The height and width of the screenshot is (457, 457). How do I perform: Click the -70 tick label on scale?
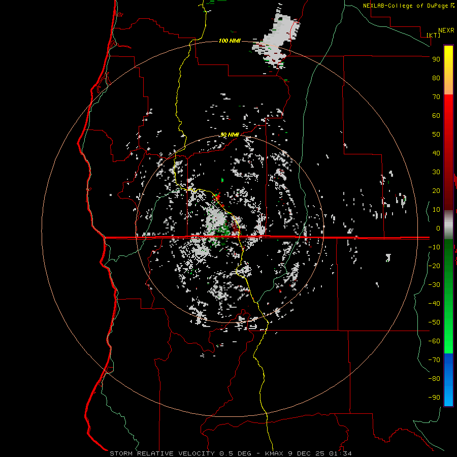pos(434,360)
